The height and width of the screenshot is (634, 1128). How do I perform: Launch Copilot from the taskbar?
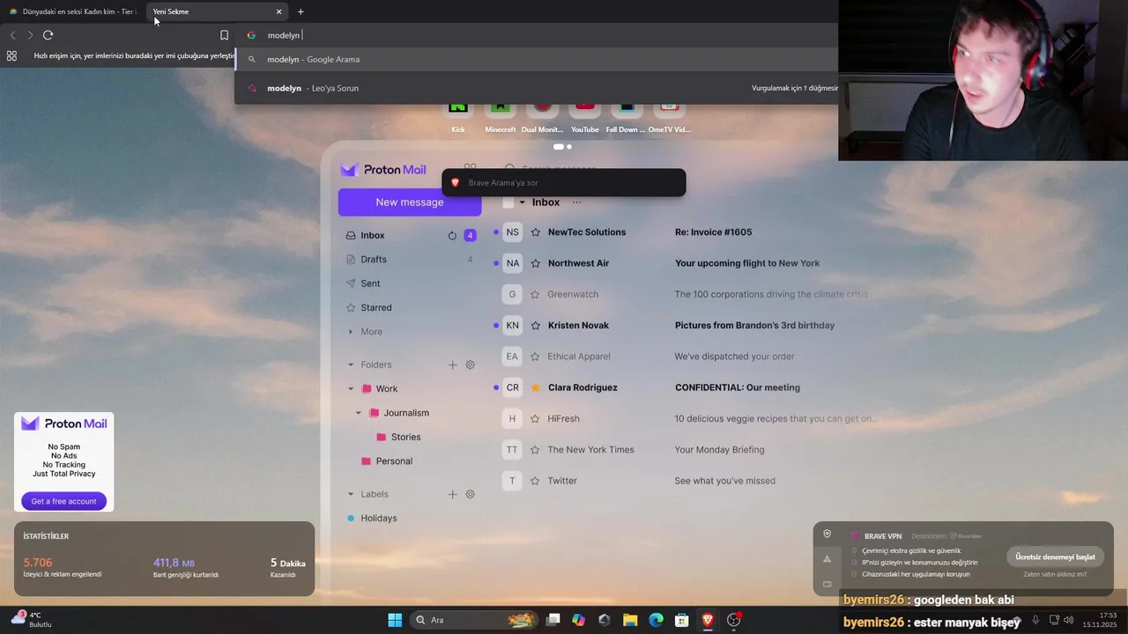click(579, 620)
